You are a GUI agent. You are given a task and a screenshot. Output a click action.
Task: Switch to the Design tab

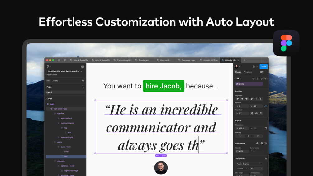pos(238,72)
